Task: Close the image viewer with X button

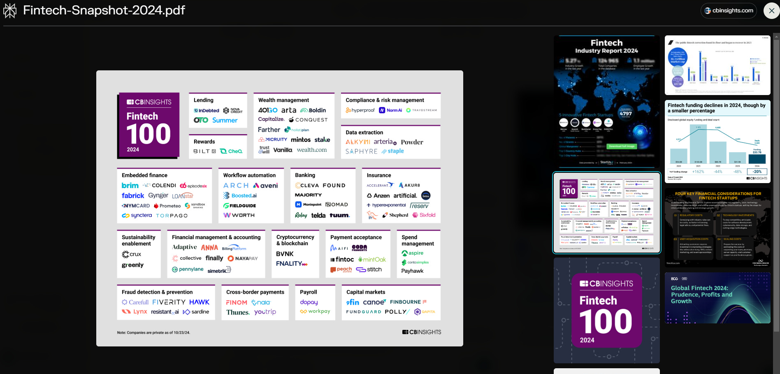Action: click(x=771, y=11)
